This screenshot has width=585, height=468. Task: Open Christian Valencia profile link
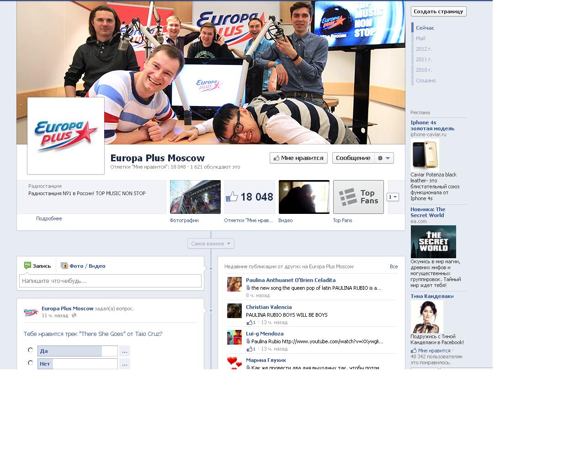(x=269, y=307)
